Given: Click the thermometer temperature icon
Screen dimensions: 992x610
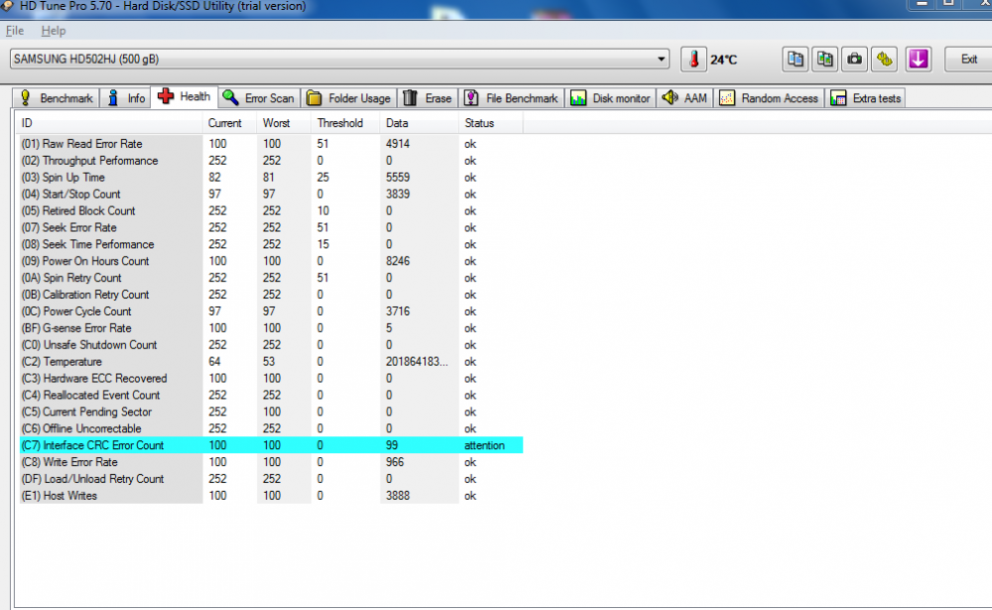Looking at the screenshot, I should 695,60.
